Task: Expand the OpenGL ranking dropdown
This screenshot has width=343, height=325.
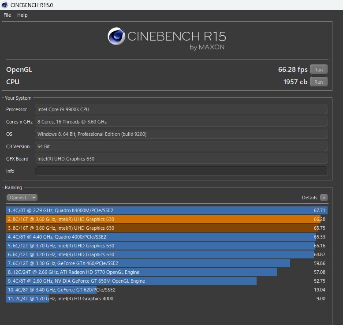Action: [x=22, y=198]
